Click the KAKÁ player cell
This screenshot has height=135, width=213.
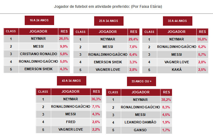click(x=176, y=70)
